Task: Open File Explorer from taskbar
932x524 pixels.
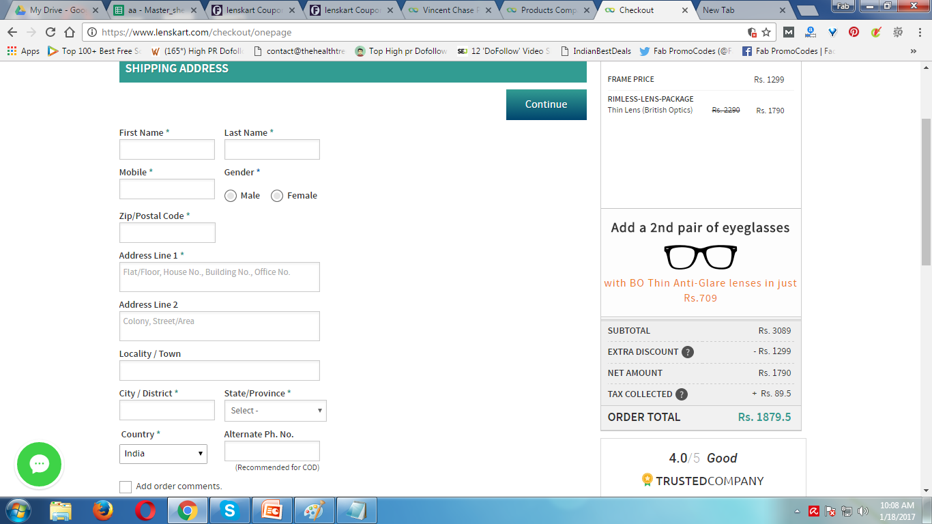Action: click(x=61, y=510)
